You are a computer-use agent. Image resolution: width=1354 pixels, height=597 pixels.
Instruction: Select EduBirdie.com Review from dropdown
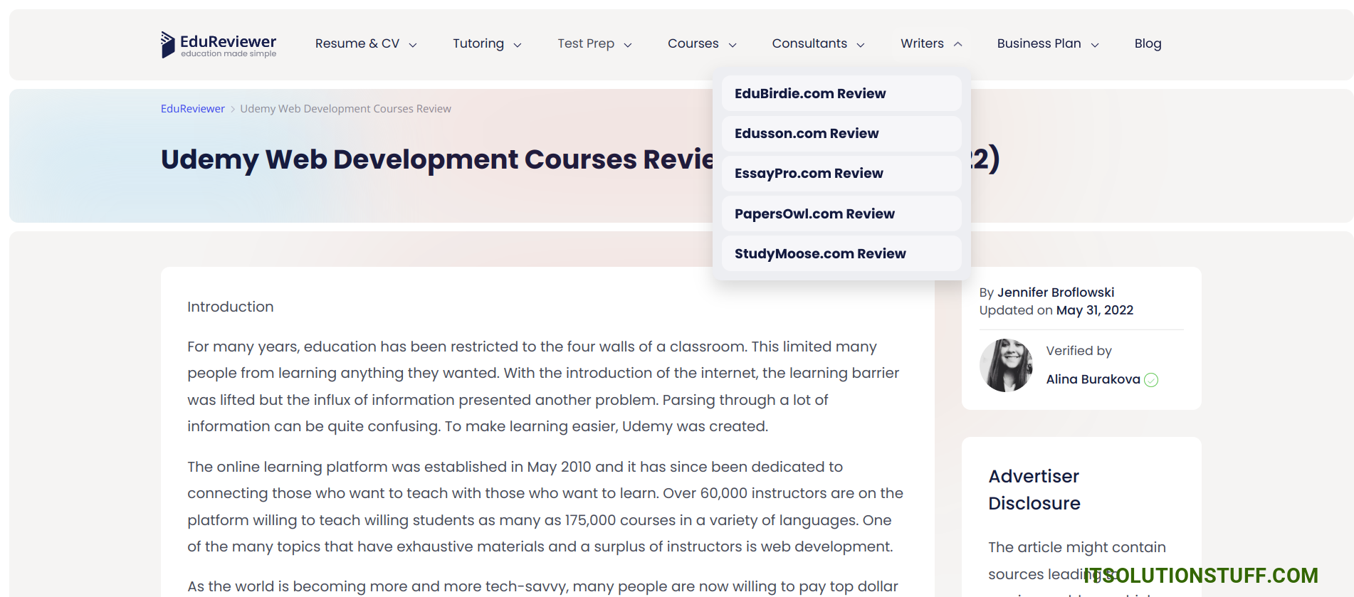(x=841, y=93)
